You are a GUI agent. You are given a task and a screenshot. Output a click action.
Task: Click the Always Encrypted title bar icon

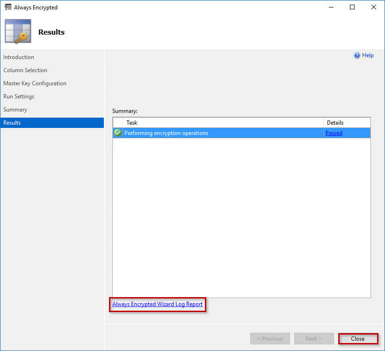click(8, 7)
